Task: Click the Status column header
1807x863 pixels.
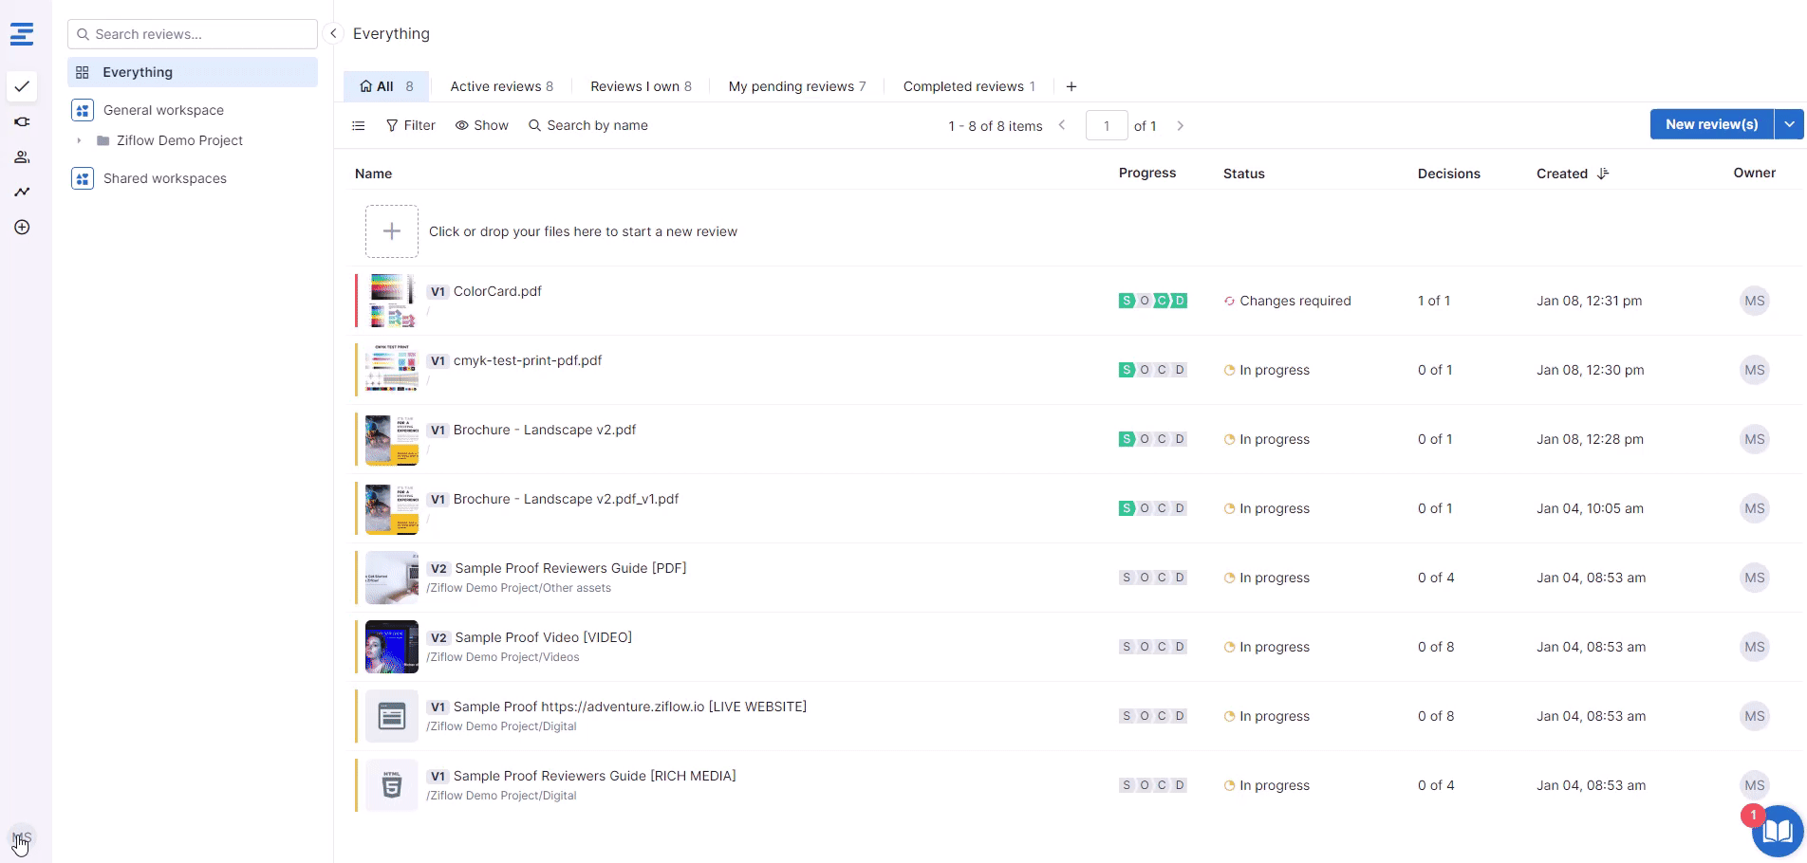Action: click(1244, 174)
